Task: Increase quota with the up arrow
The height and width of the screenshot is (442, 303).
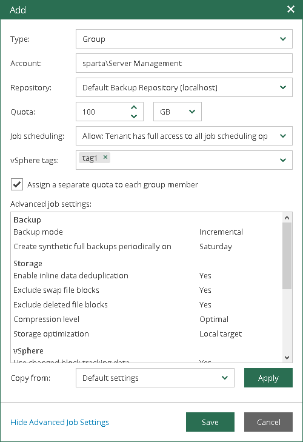Action: pyautogui.click(x=134, y=107)
